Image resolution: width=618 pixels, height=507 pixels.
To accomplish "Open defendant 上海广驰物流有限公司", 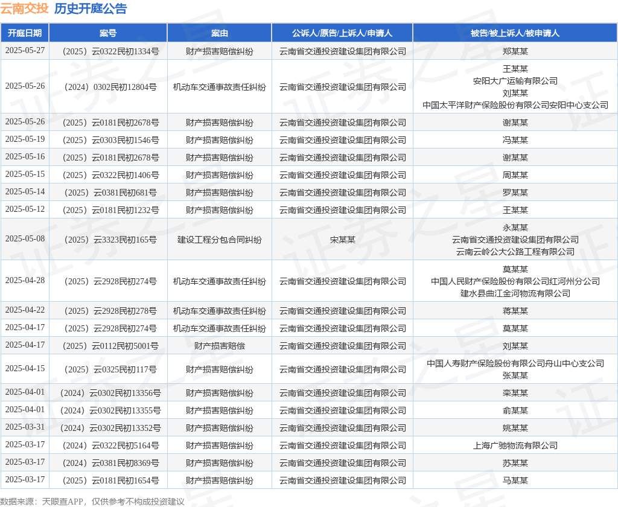I will pos(515,445).
